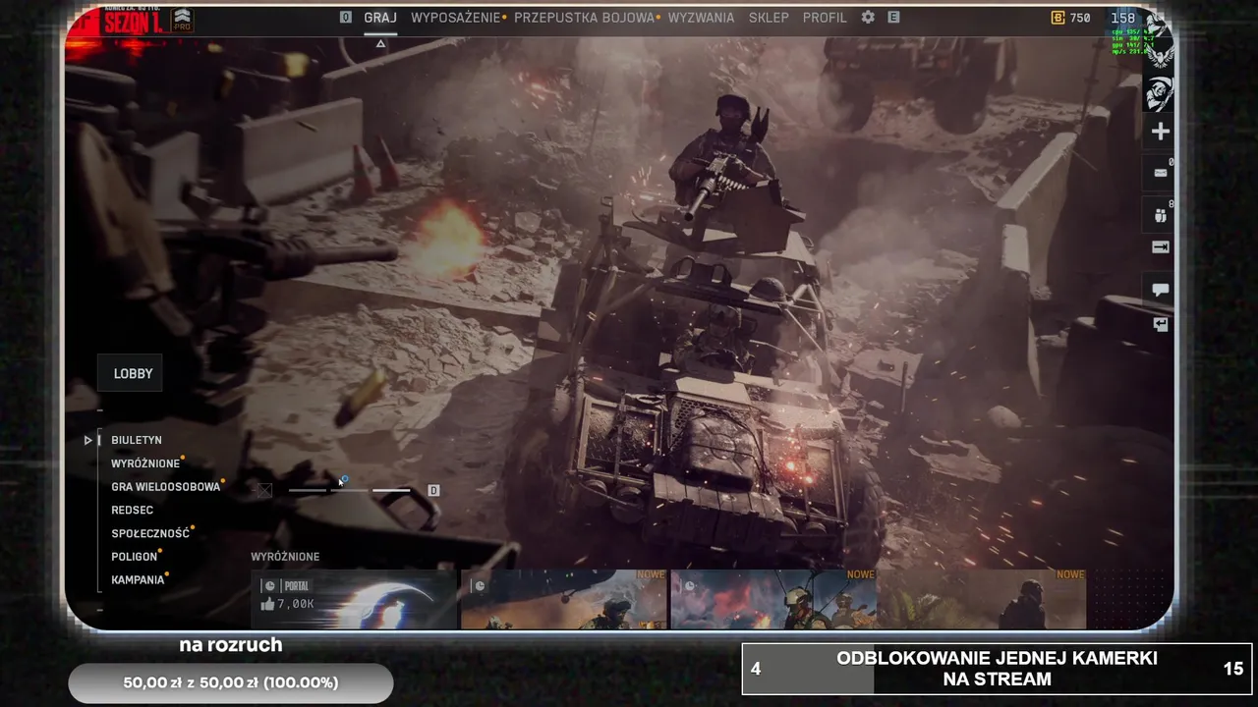Select SPOŁECZNOŚĆ in the left menu
Viewport: 1258px width, 707px height.
point(150,533)
